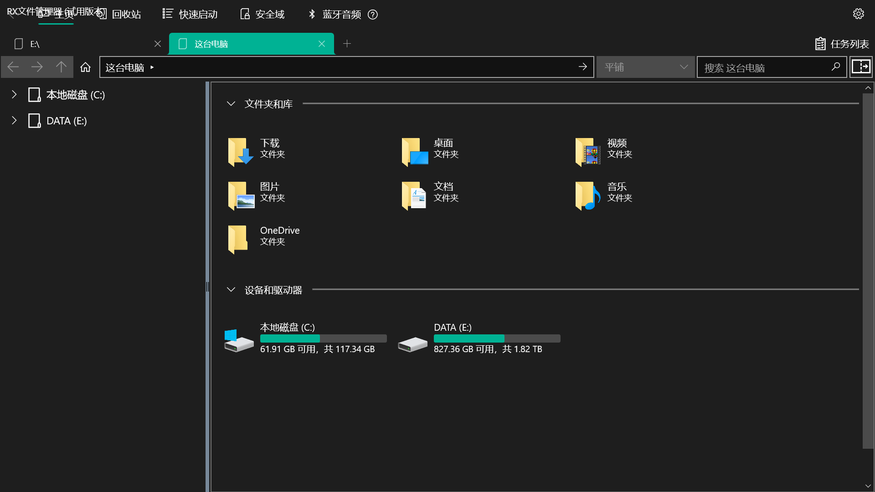Select the OneDrive folder icon

click(238, 239)
